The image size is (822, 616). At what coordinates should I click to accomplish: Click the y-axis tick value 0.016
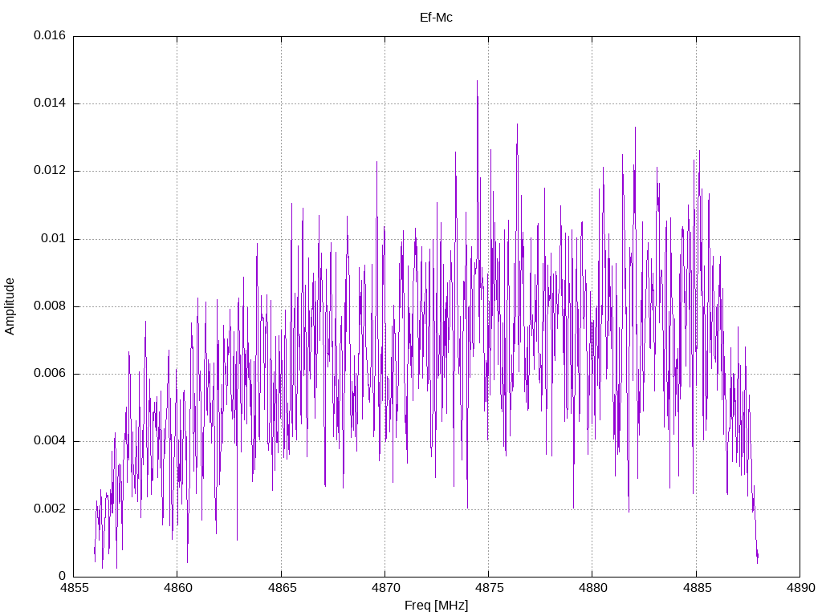point(50,35)
